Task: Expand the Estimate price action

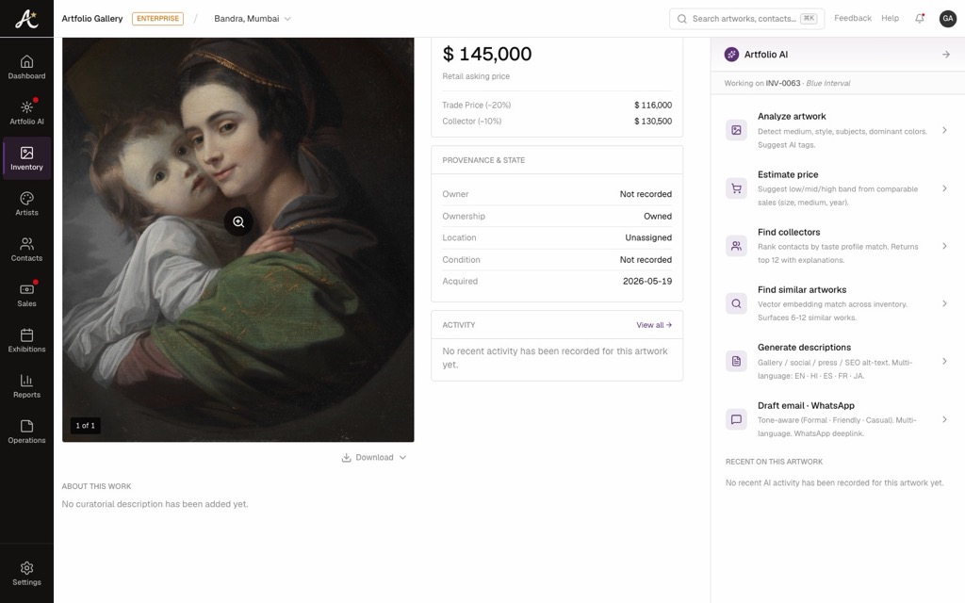Action: pos(837,187)
